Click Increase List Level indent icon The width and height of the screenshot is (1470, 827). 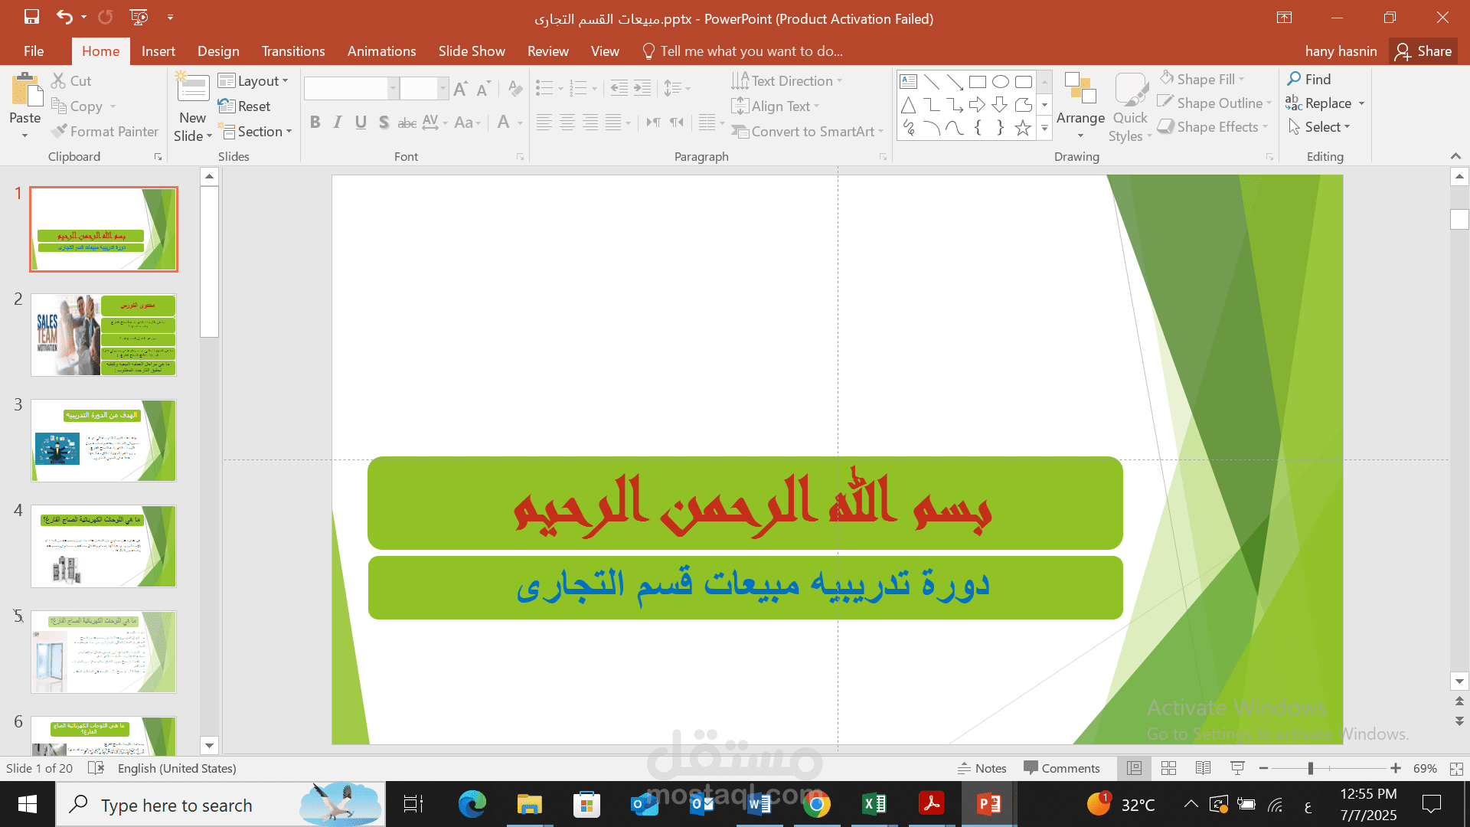[642, 88]
